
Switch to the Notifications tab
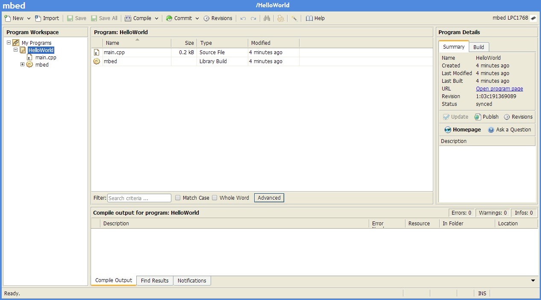[192, 281]
